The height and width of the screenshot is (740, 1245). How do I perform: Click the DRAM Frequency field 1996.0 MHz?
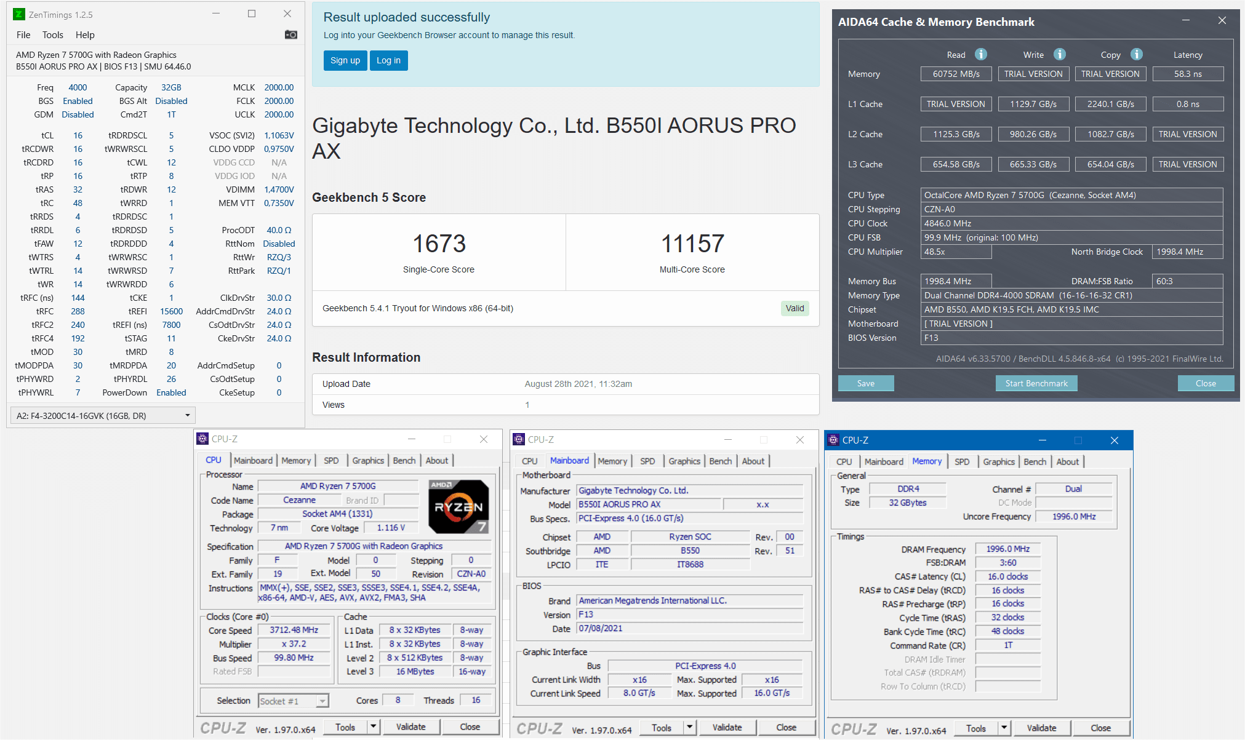click(x=1008, y=549)
